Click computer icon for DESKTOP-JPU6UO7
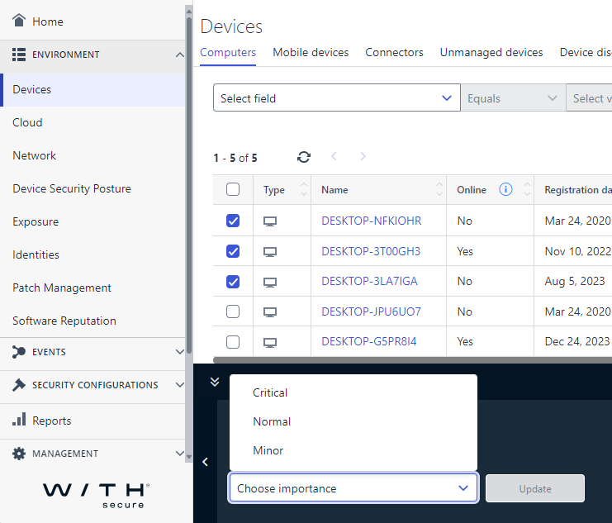This screenshot has width=612, height=523. pyautogui.click(x=270, y=312)
